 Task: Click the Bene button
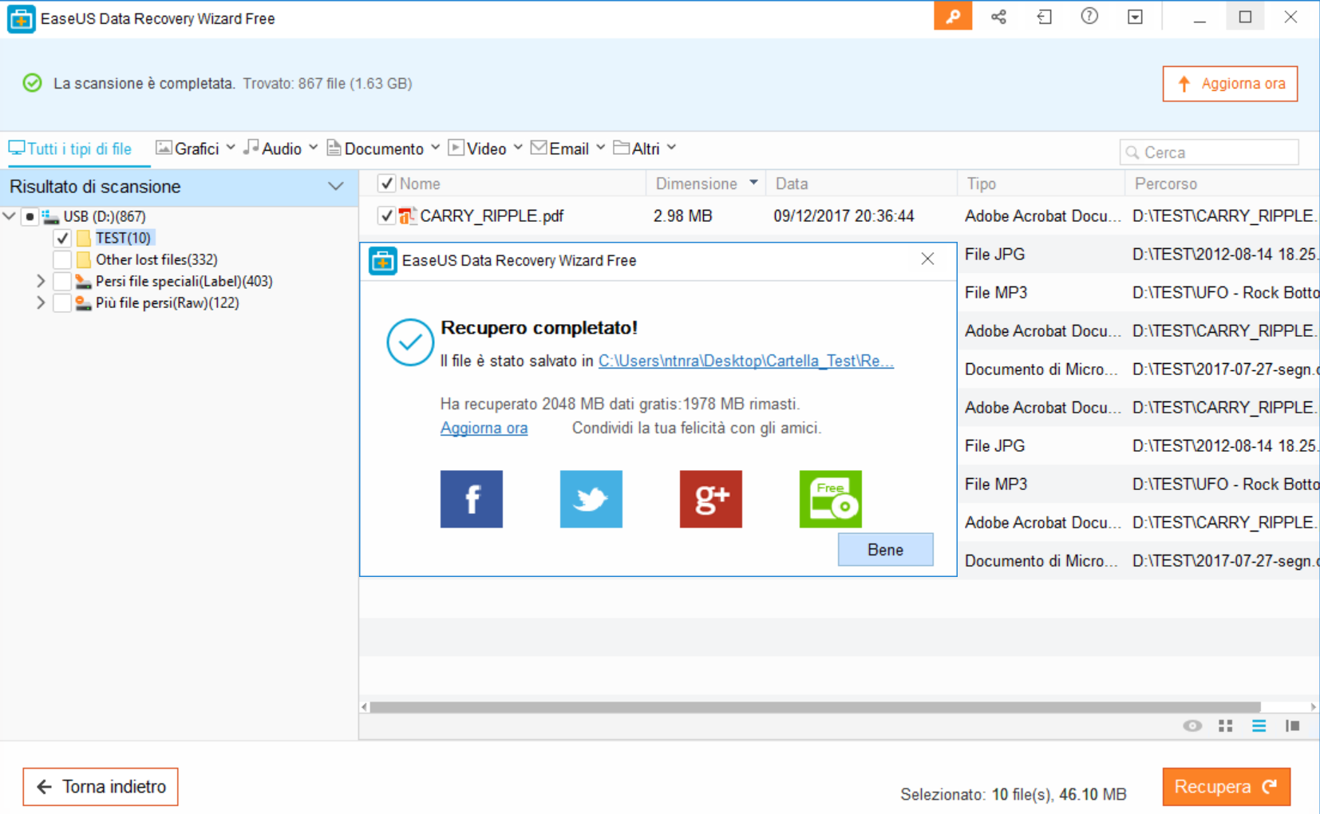(x=885, y=550)
